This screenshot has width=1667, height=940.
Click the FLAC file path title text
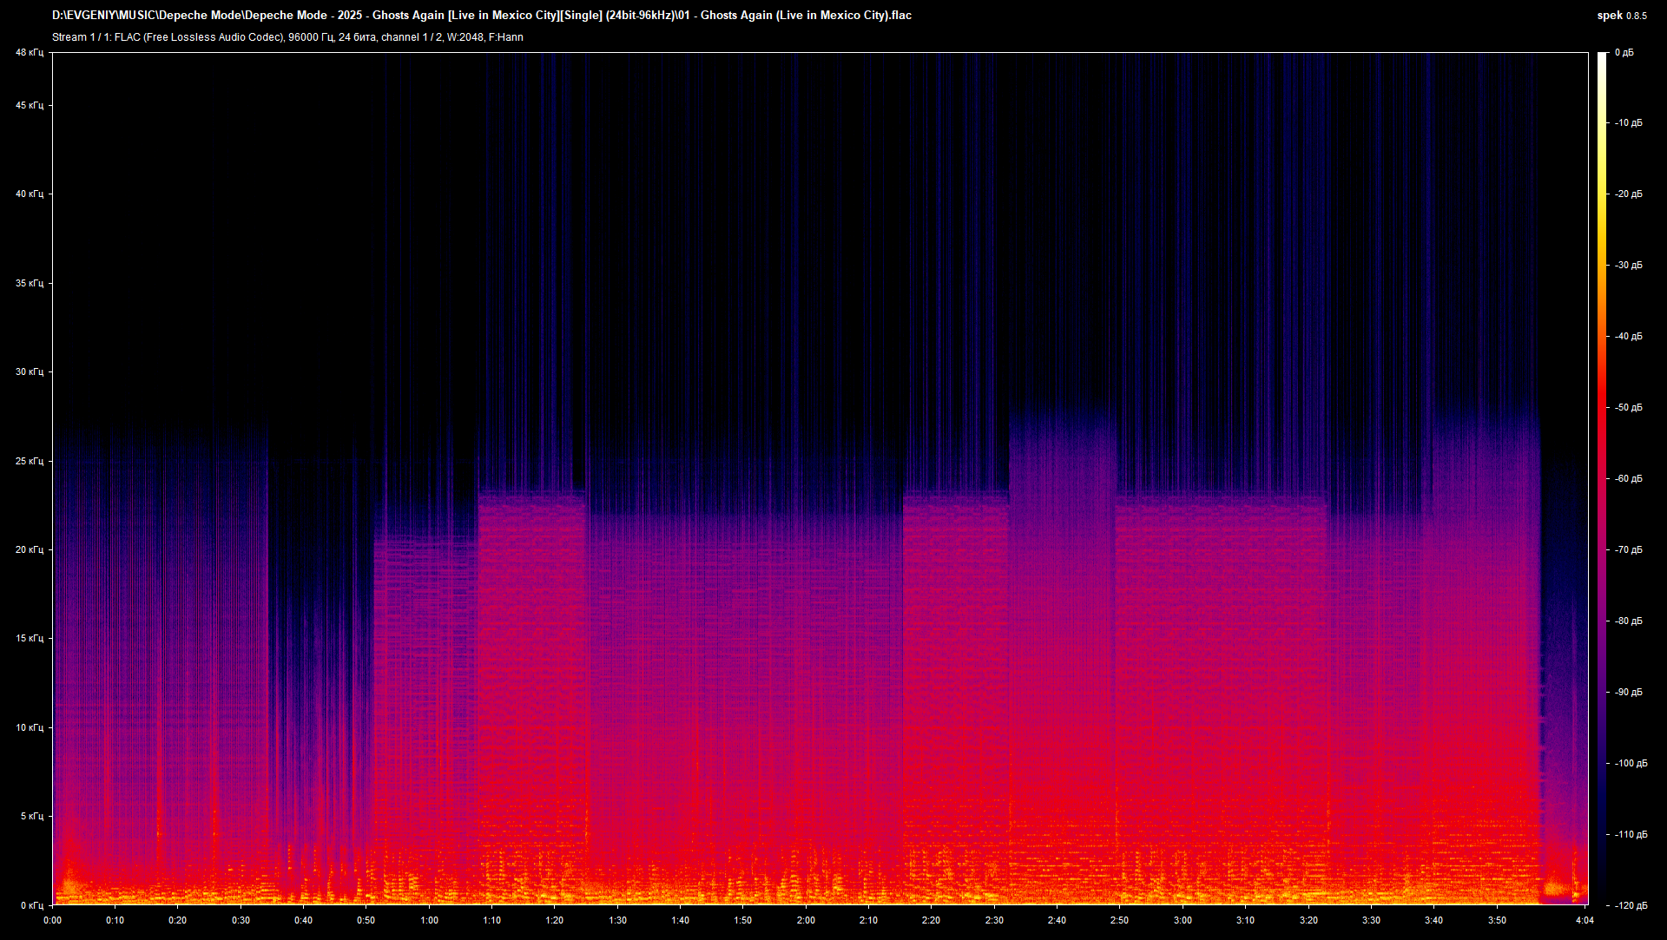pos(482,15)
